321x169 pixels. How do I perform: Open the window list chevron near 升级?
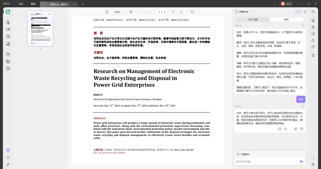pos(274,4)
